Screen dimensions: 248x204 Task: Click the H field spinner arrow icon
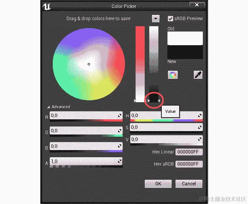[200, 116]
